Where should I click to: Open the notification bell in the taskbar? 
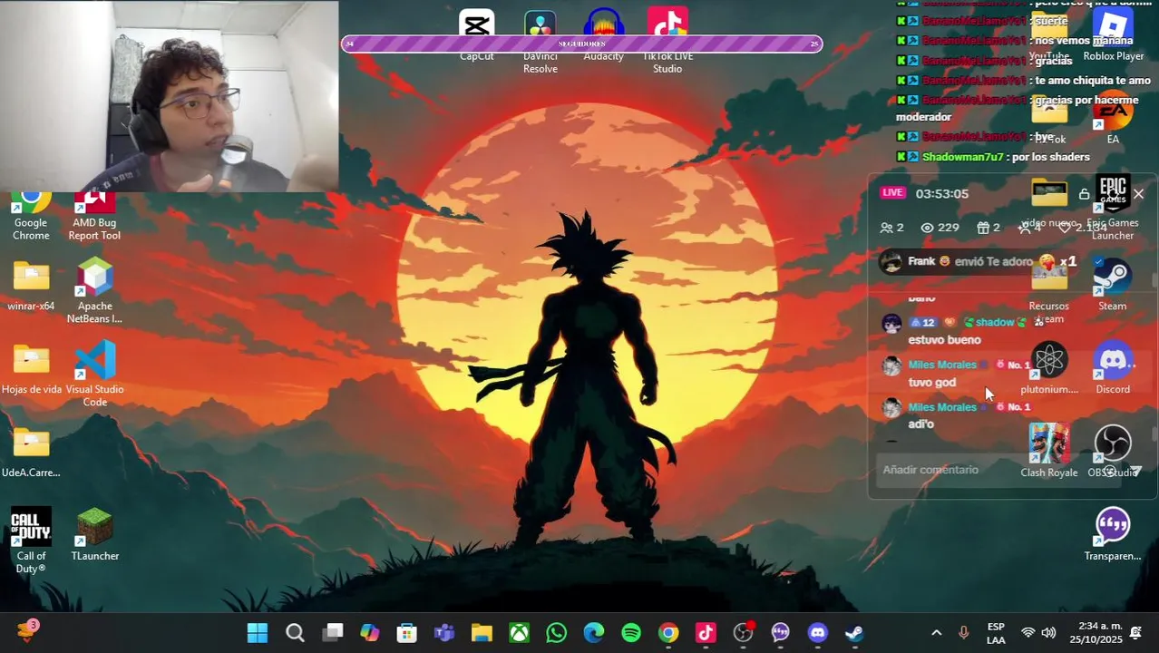[x=1135, y=633]
